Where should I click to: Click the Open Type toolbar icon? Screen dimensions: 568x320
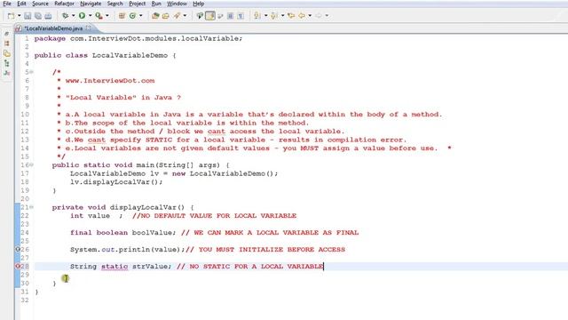click(x=155, y=16)
